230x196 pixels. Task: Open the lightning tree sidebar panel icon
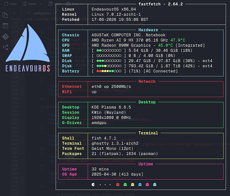point(6,47)
